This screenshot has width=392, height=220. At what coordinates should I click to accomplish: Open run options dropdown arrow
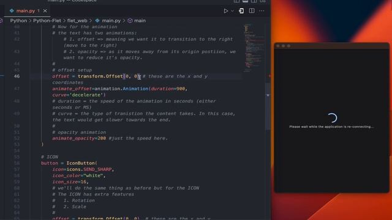point(233,11)
